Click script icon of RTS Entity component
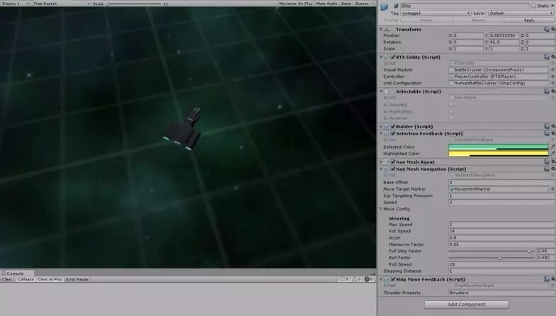The height and width of the screenshot is (316, 556). pos(387,57)
